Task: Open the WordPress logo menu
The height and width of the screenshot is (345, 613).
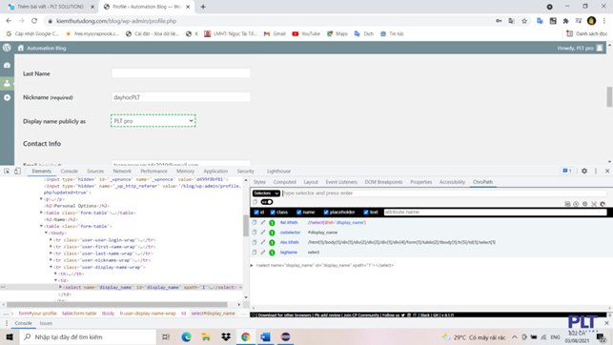Action: click(x=7, y=48)
